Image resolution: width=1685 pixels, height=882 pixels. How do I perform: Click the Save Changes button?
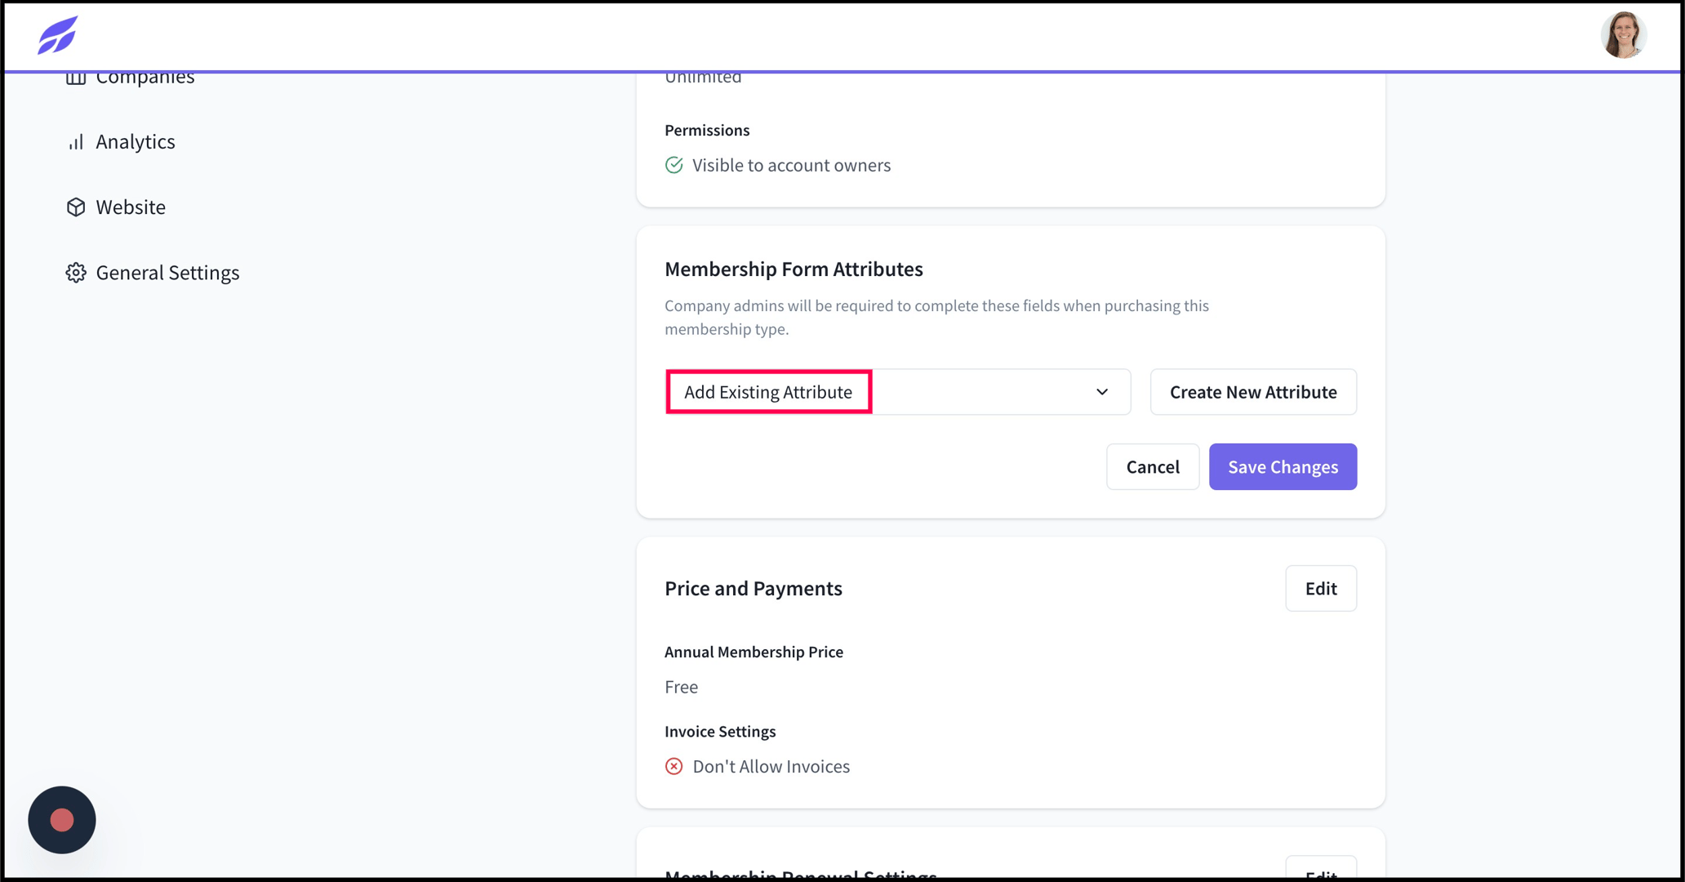tap(1283, 467)
